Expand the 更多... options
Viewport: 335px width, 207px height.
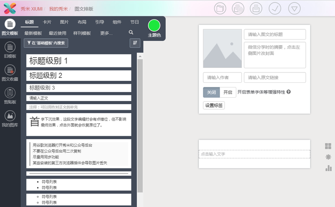(x=106, y=33)
